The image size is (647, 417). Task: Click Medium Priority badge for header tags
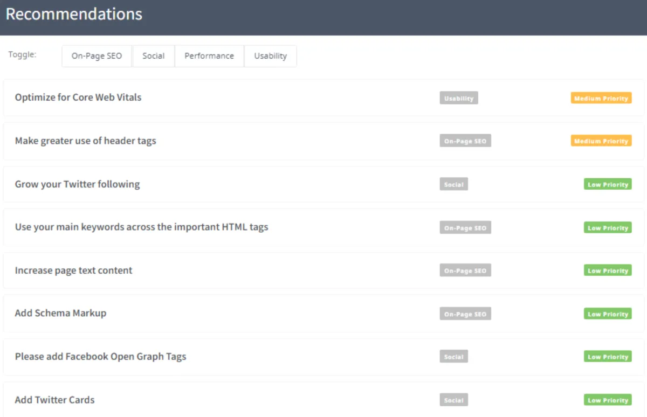[601, 141]
